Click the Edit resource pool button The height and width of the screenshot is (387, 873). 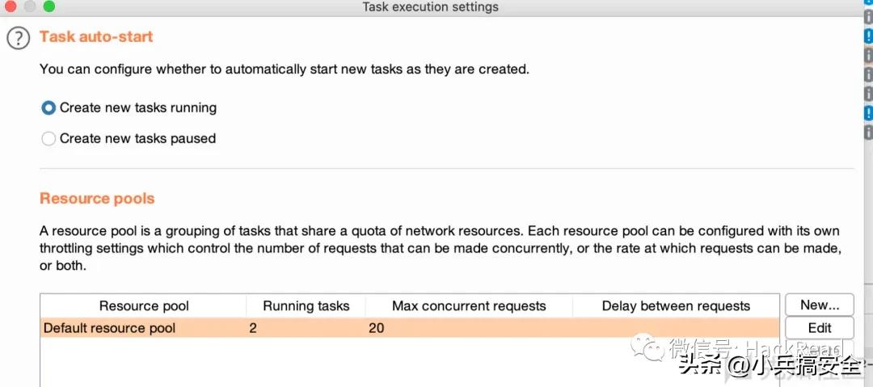[820, 328]
